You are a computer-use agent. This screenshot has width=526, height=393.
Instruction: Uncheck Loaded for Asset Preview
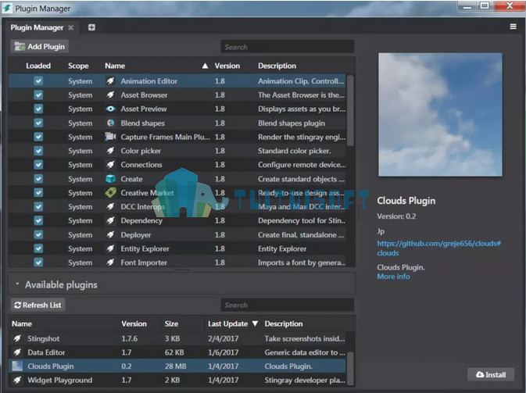pos(38,109)
